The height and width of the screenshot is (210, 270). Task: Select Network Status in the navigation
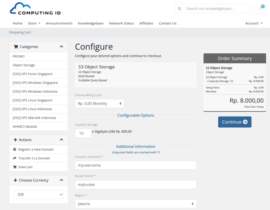click(x=121, y=23)
